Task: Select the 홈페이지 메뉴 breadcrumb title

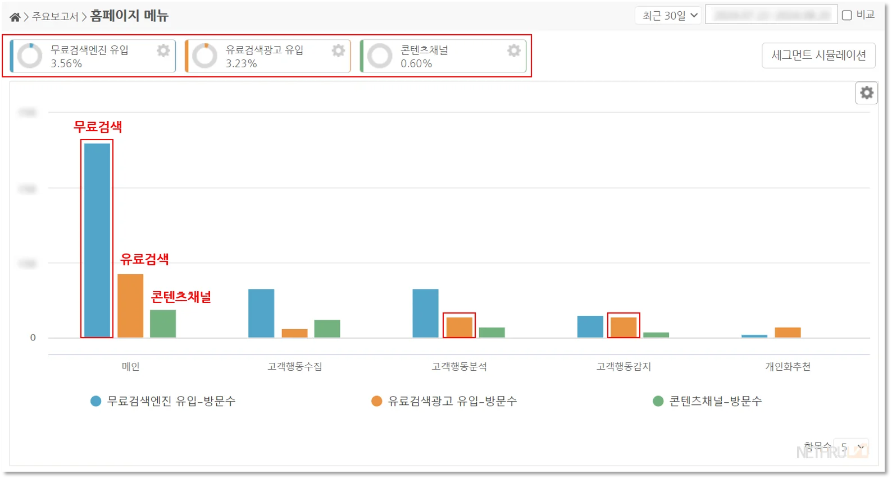Action: point(129,16)
